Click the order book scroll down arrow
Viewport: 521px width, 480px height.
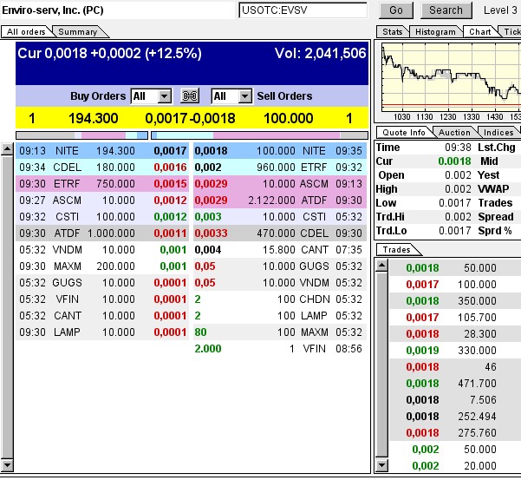(x=7, y=464)
